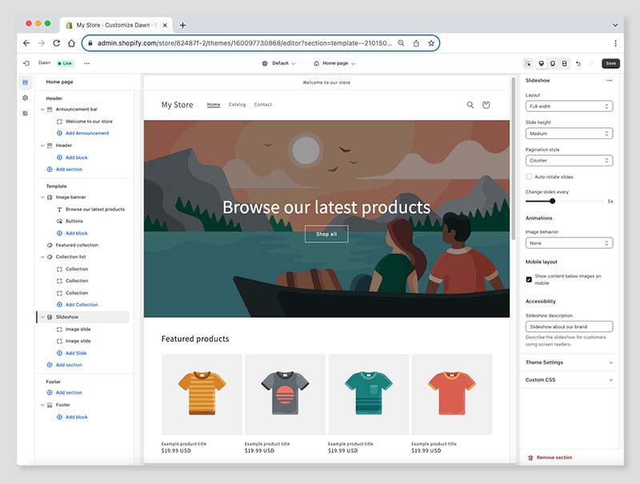Switch to desktop preview icon
The width and height of the screenshot is (640, 484).
pos(542,63)
